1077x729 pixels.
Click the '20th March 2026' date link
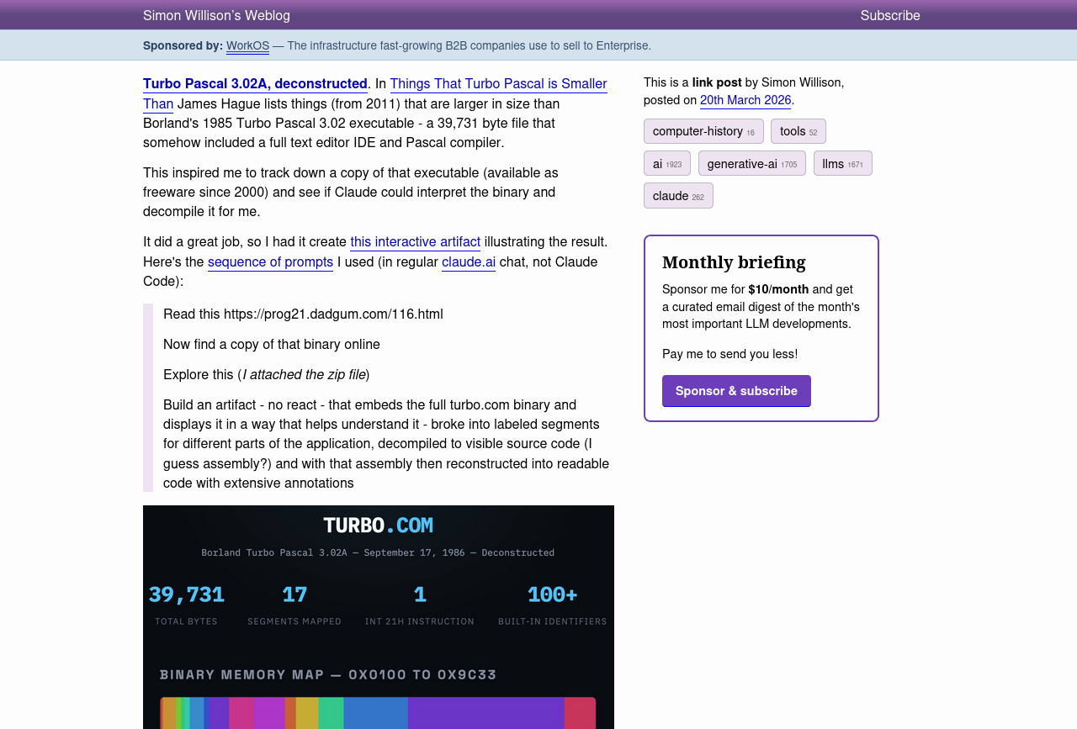point(745,100)
